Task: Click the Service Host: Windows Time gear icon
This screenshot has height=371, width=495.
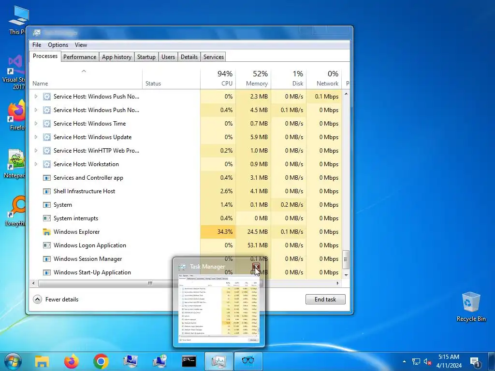Action: pyautogui.click(x=47, y=124)
